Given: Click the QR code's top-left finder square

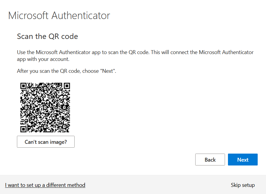Looking at the screenshot, I should pyautogui.click(x=24, y=86).
